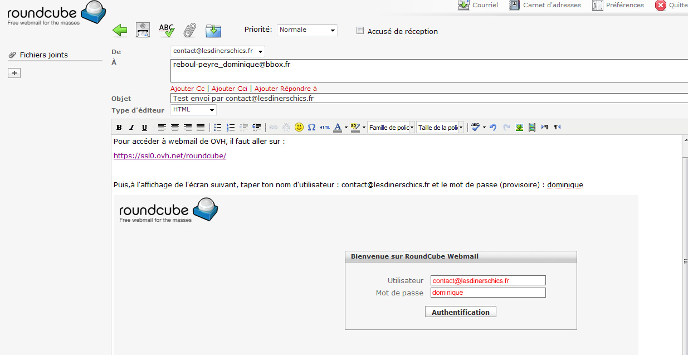Open the Priorité dropdown
The width and height of the screenshot is (688, 355).
click(x=307, y=30)
